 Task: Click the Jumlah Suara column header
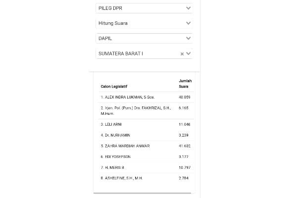pos(185,83)
